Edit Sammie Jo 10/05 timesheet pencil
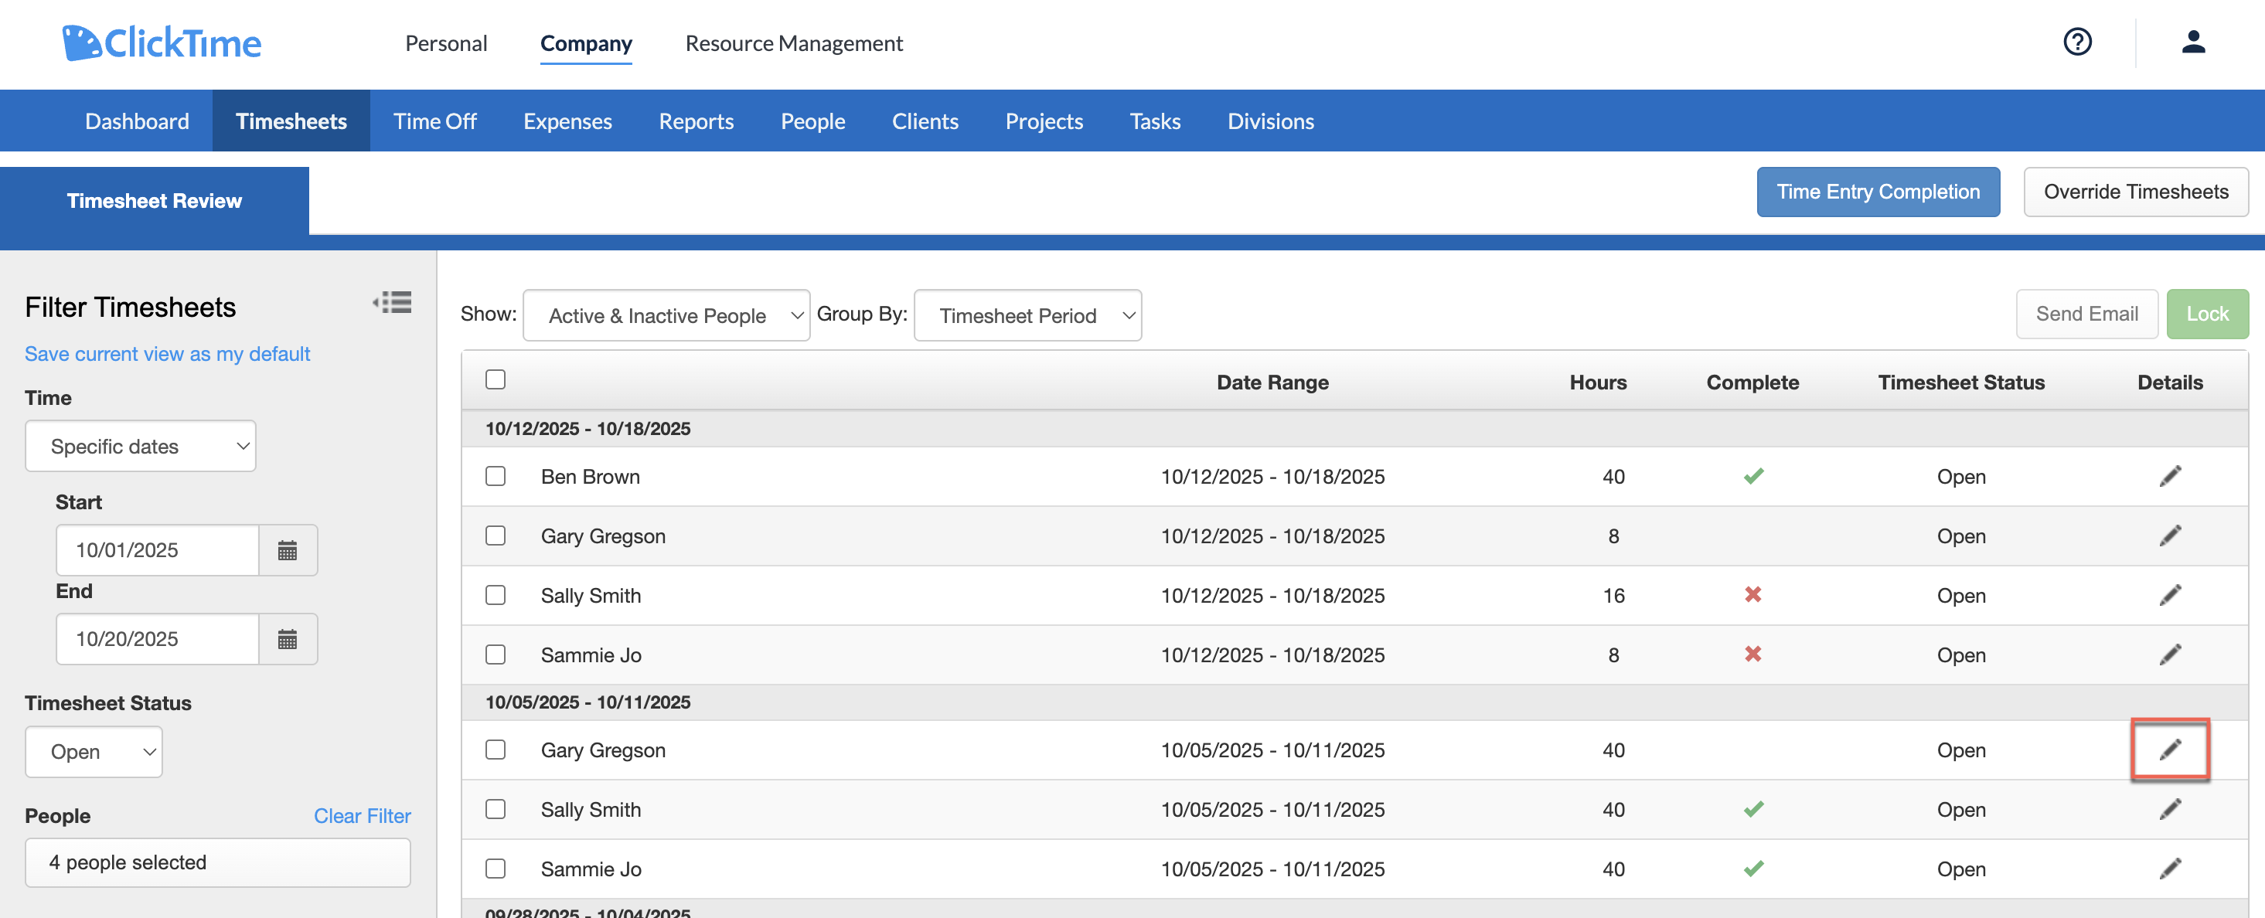The image size is (2265, 918). pyautogui.click(x=2170, y=869)
